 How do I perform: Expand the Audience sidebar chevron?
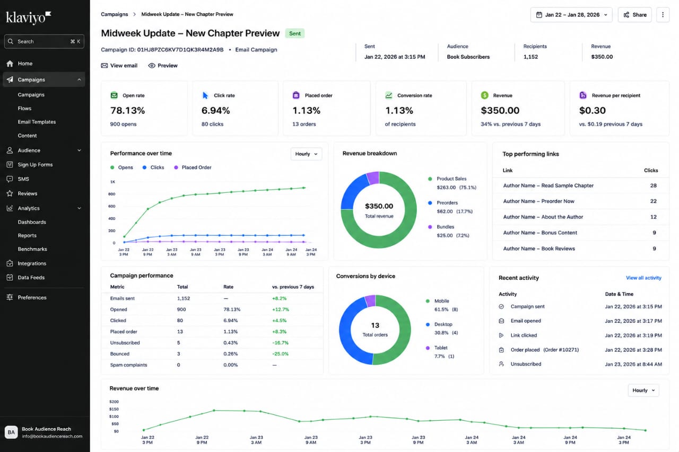(80, 150)
